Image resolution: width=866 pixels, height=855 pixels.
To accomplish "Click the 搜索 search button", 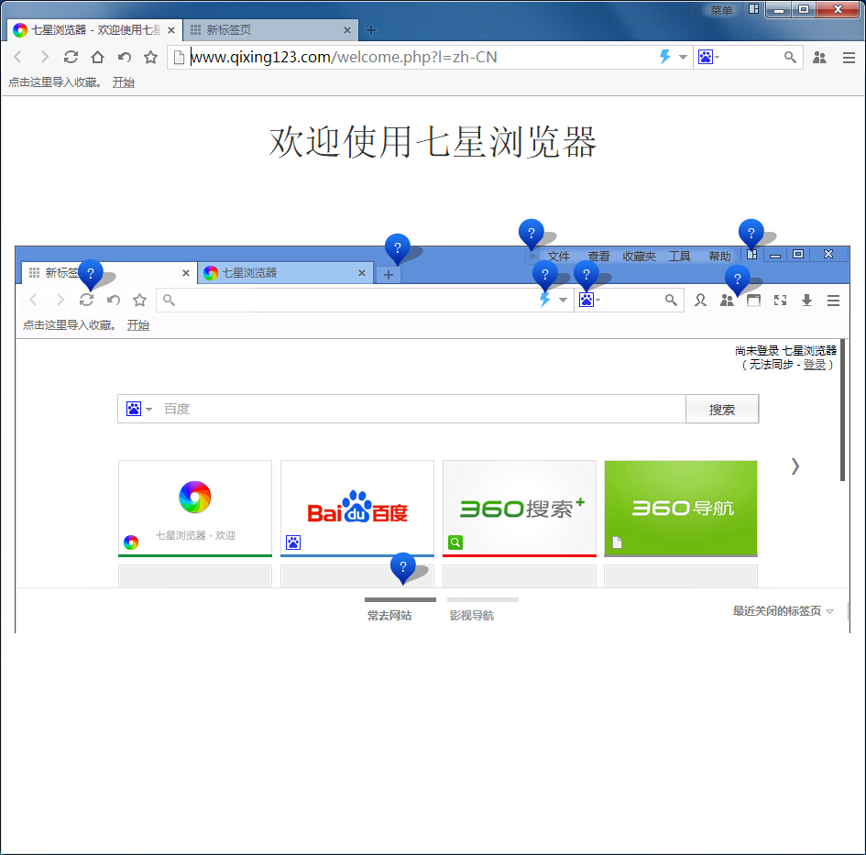I will 722,409.
